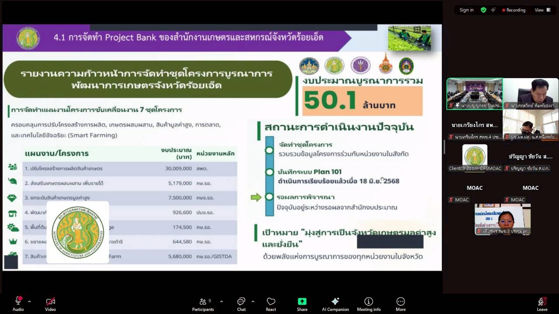The width and height of the screenshot is (559, 314).
Task: Mute the microphone using the Audio icon
Action: tap(17, 300)
